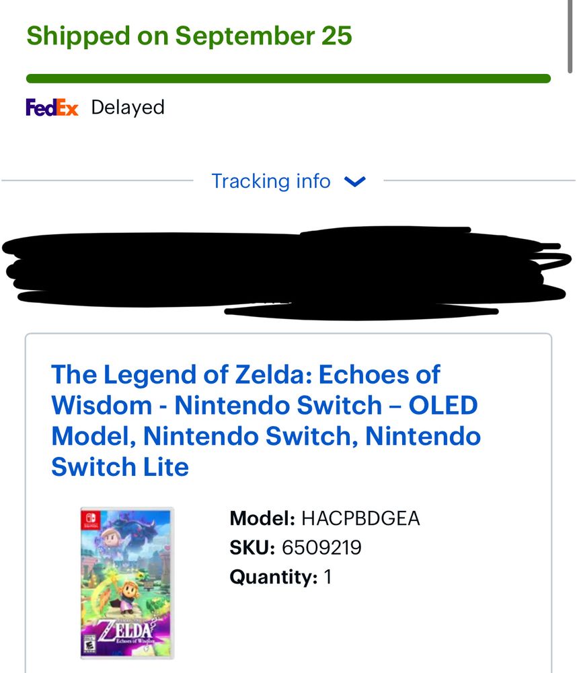Viewport: 577px width, 673px height.
Task: Expand the Tracking info section
Action: pyautogui.click(x=271, y=181)
